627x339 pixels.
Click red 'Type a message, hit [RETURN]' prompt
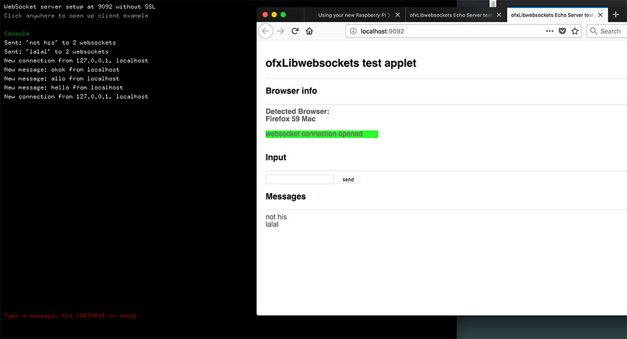pyautogui.click(x=71, y=316)
